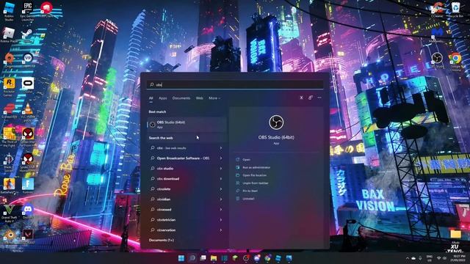
Task: Open Google Chrome desktop shortcut
Action: click(x=455, y=62)
